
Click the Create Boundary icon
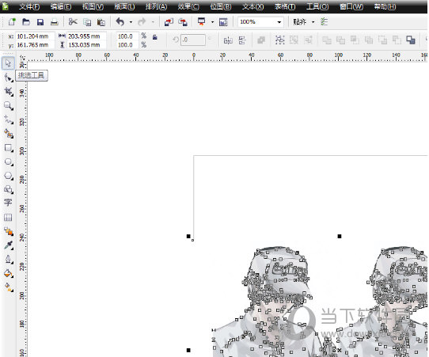click(411, 40)
